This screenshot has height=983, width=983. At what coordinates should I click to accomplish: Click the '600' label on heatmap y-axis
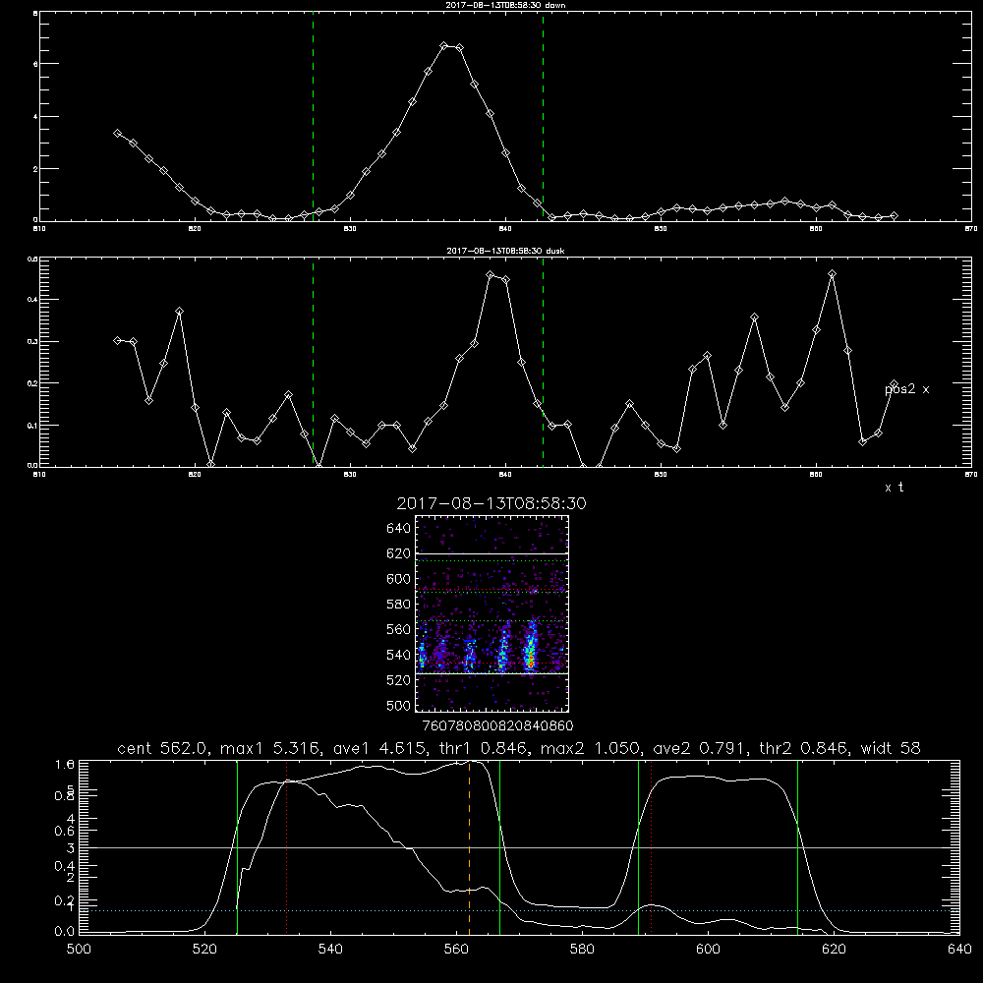click(399, 579)
